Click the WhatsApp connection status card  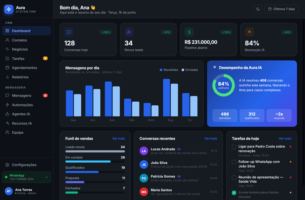(26, 177)
